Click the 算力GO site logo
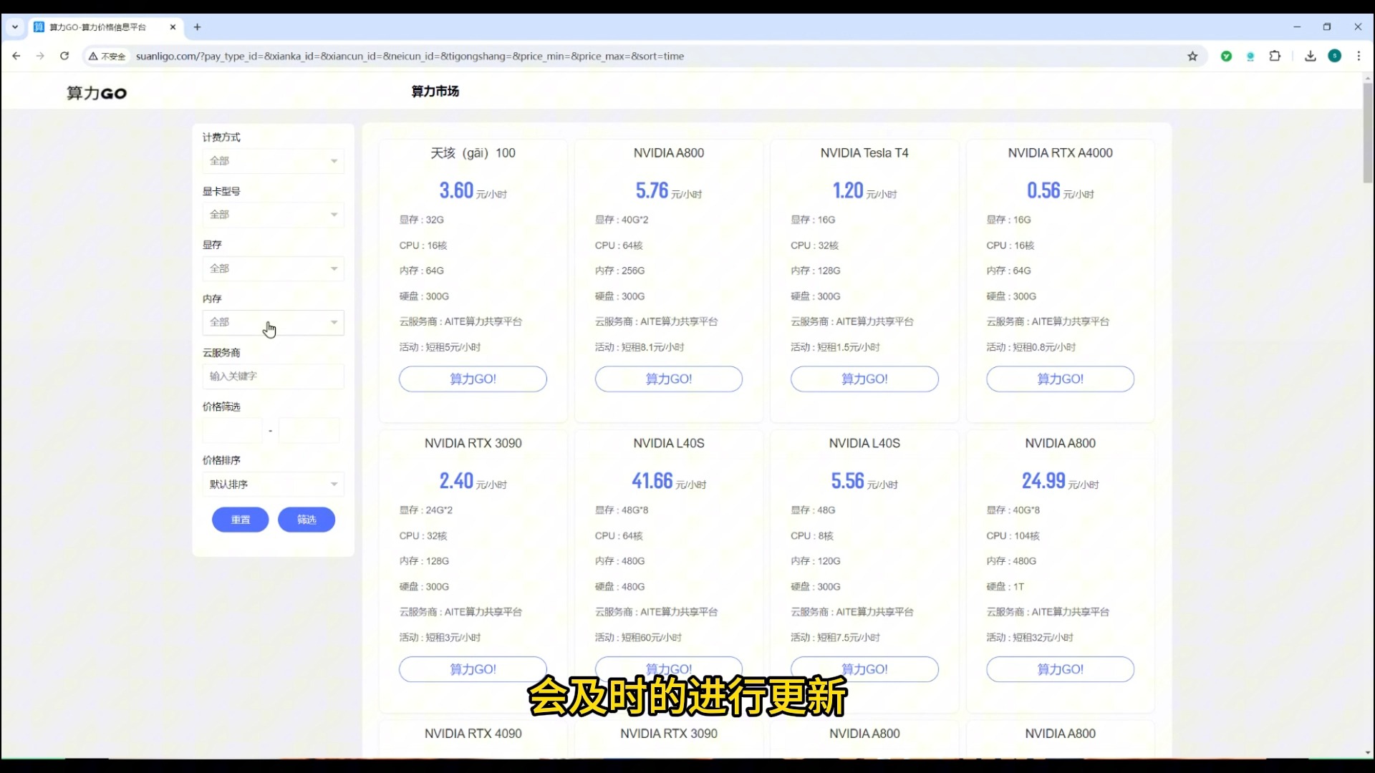The height and width of the screenshot is (773, 1375). coord(97,93)
